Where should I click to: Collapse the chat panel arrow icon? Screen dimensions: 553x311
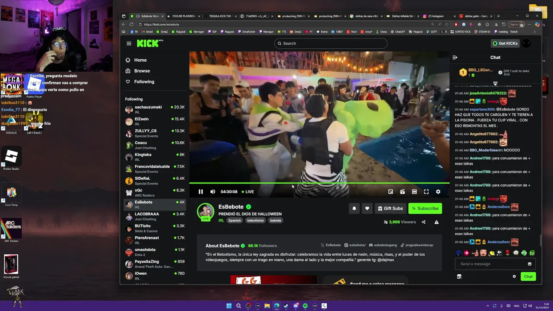point(455,57)
